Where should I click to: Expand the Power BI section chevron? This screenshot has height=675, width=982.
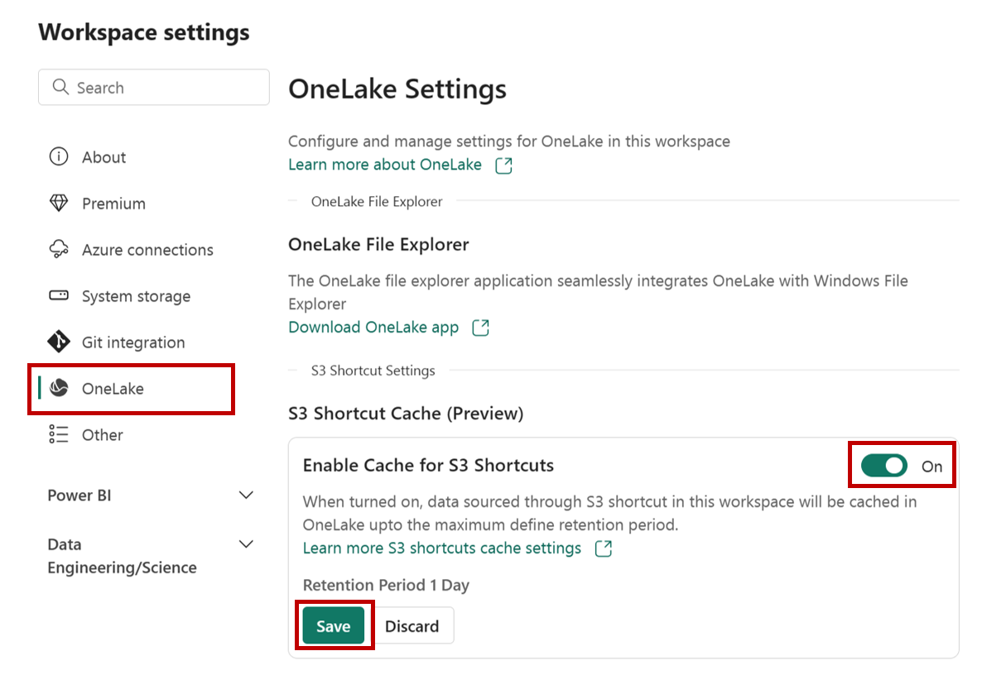(246, 495)
